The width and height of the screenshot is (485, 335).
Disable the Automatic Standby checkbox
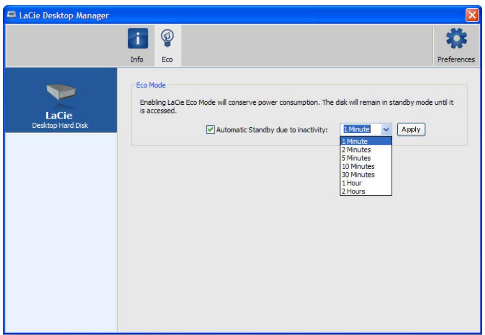[x=211, y=130]
